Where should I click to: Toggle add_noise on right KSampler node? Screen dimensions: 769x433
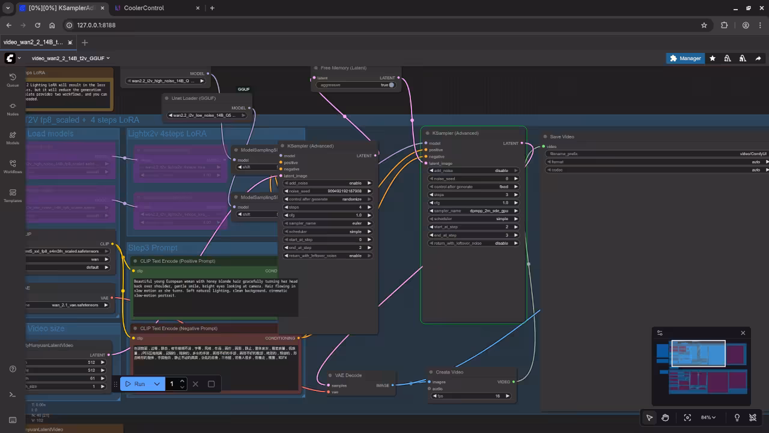pyautogui.click(x=473, y=171)
